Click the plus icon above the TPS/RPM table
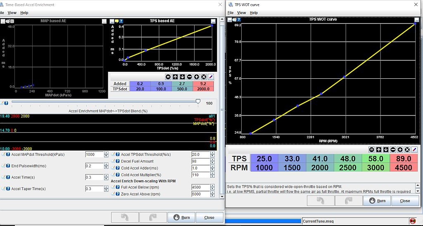Viewport: 423px width, 226px height. [399, 150]
